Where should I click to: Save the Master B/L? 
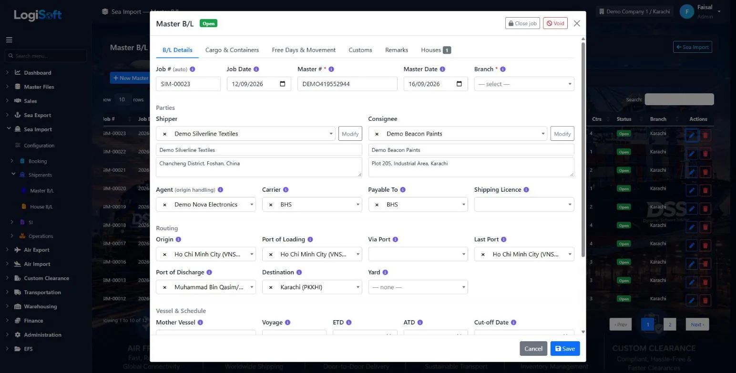[x=565, y=349]
